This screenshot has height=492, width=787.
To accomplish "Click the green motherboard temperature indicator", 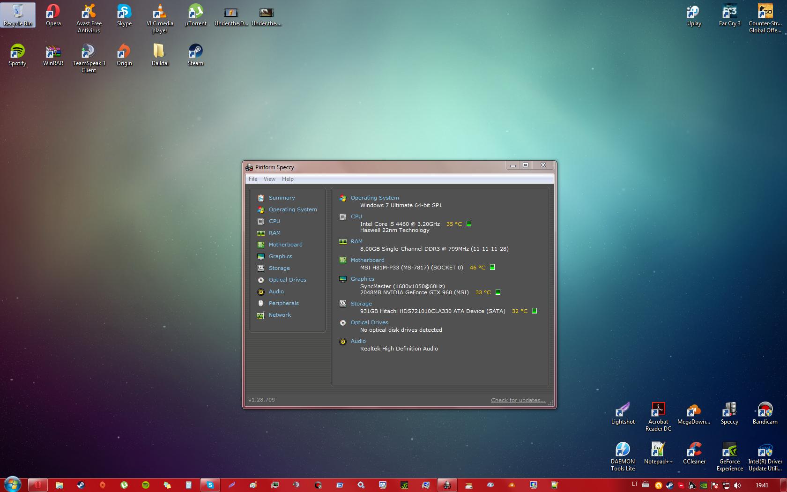I will pyautogui.click(x=492, y=268).
